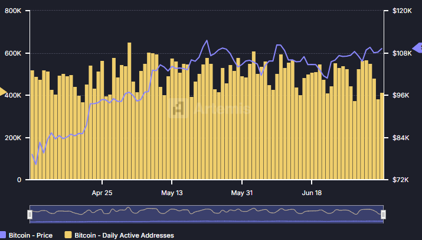Click the price line peak near $111K
The image size is (422, 240).
[x=207, y=41]
